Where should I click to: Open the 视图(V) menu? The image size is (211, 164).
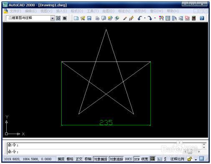[46, 11]
